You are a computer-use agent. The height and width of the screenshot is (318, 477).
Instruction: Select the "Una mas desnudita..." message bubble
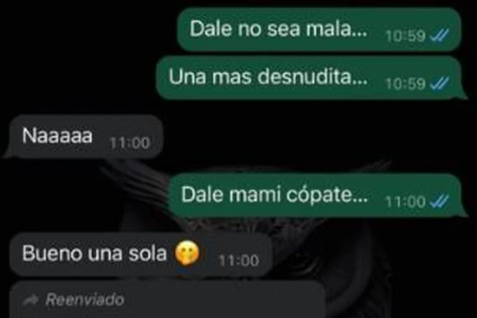coord(311,77)
